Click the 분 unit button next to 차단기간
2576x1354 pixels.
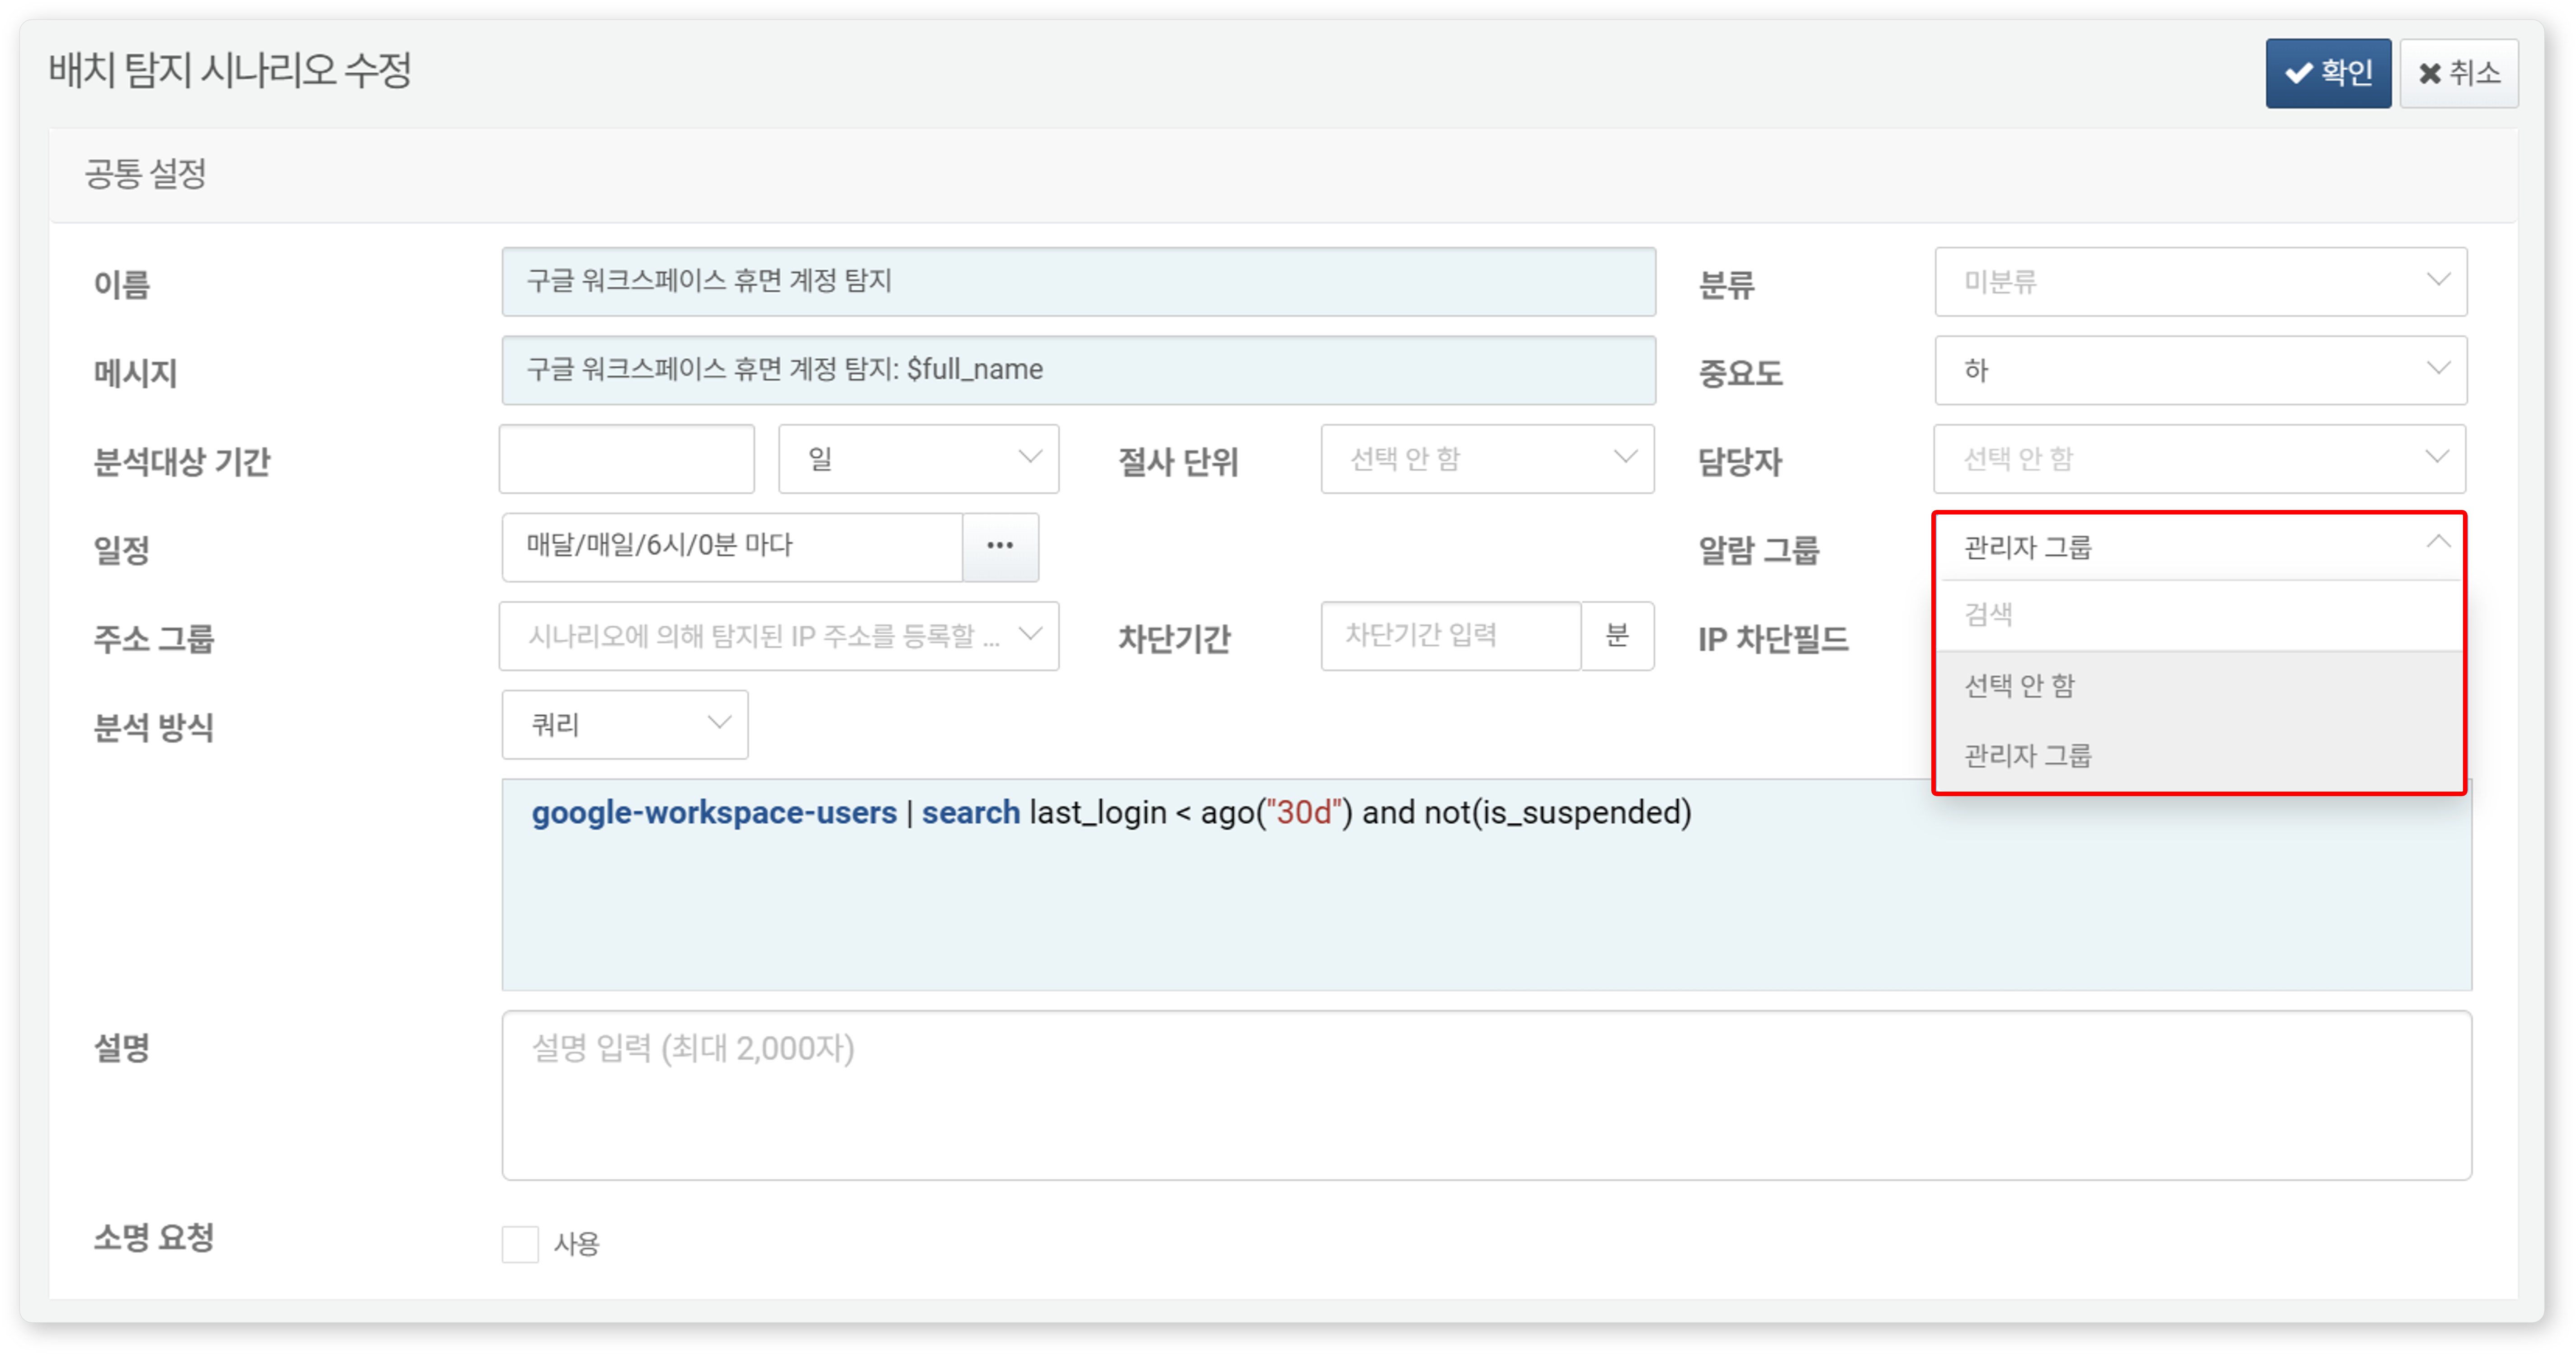coord(1617,636)
